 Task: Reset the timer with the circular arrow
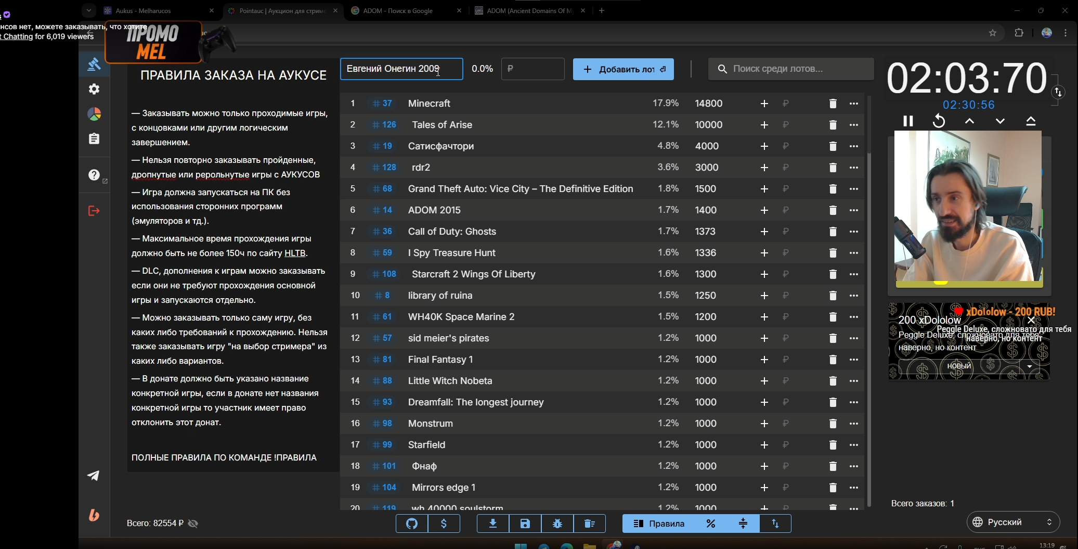939,121
